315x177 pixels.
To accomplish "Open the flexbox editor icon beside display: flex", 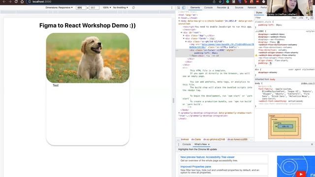I will pos(279,42).
